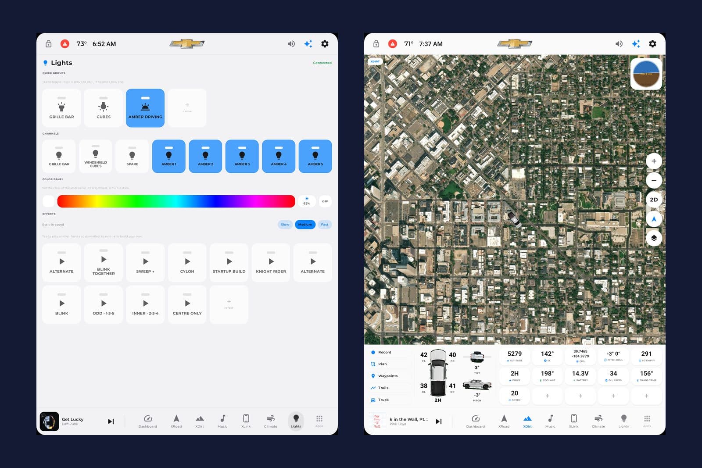
Task: Switch to Lights tab on map screen
Action: (623, 422)
